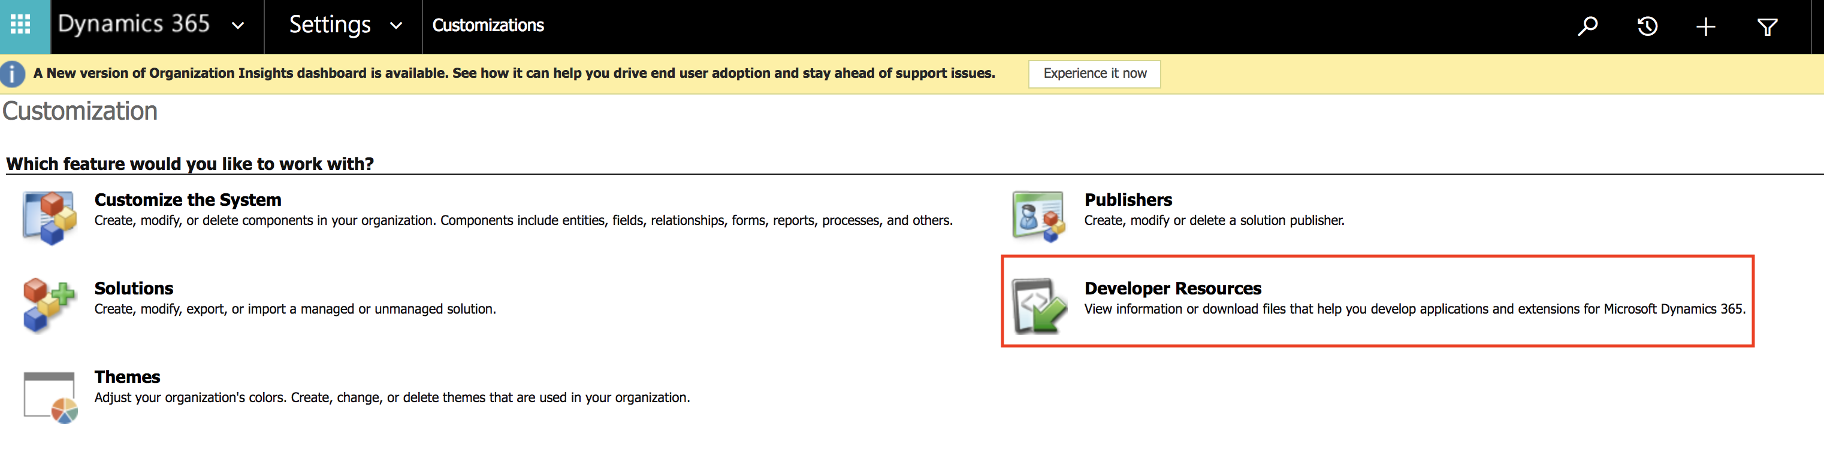The image size is (1824, 474).
Task: Open recently viewed history icon
Action: click(1647, 26)
